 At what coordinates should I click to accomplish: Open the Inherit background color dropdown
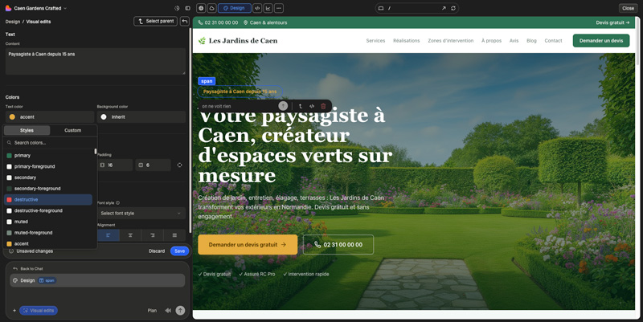click(x=141, y=116)
